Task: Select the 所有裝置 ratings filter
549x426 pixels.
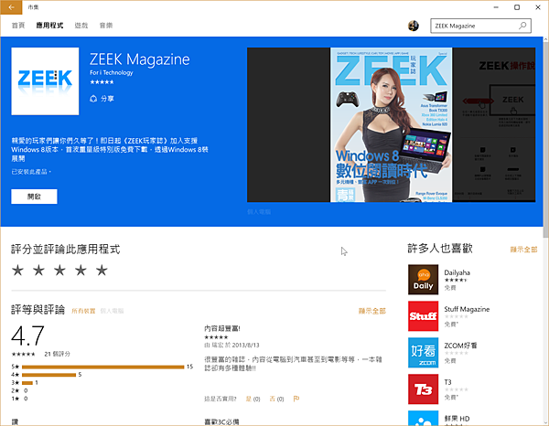Action: (x=83, y=311)
